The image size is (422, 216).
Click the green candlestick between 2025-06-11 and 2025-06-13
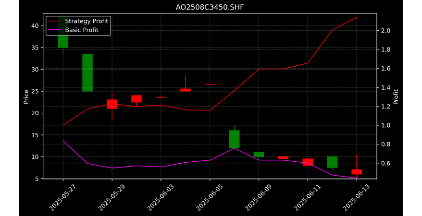pyautogui.click(x=333, y=162)
